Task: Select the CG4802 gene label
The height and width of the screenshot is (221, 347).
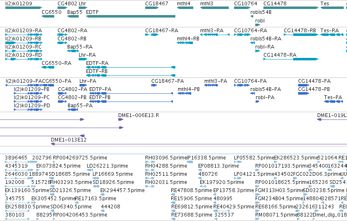Action: (67, 4)
